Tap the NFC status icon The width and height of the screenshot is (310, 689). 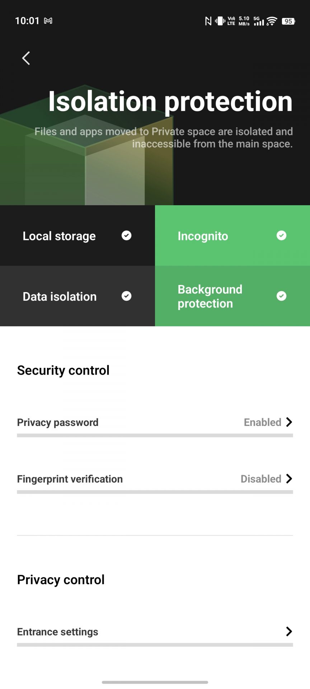click(x=208, y=21)
